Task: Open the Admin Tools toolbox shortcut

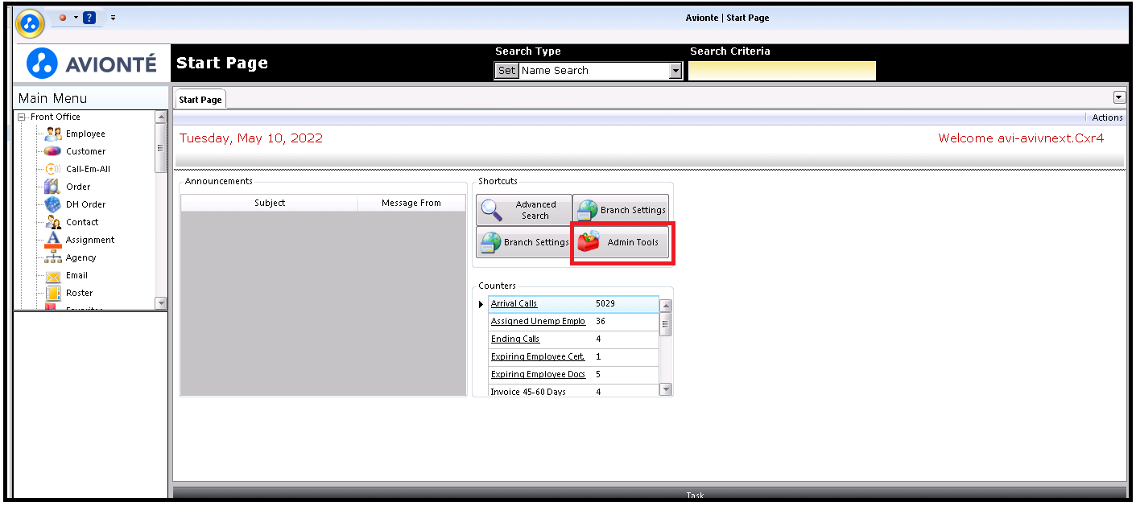Action: (x=621, y=242)
